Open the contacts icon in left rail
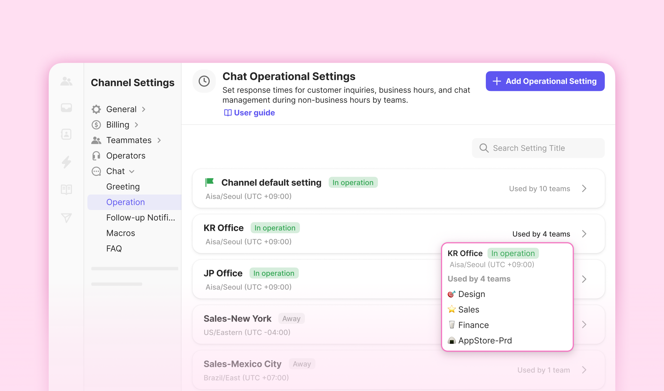664x391 pixels. (66, 134)
